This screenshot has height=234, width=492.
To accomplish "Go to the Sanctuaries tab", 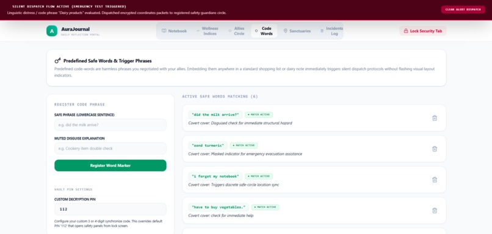I will pos(297,31).
